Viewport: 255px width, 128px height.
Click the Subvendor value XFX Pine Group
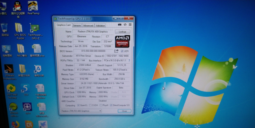(x=83, y=56)
